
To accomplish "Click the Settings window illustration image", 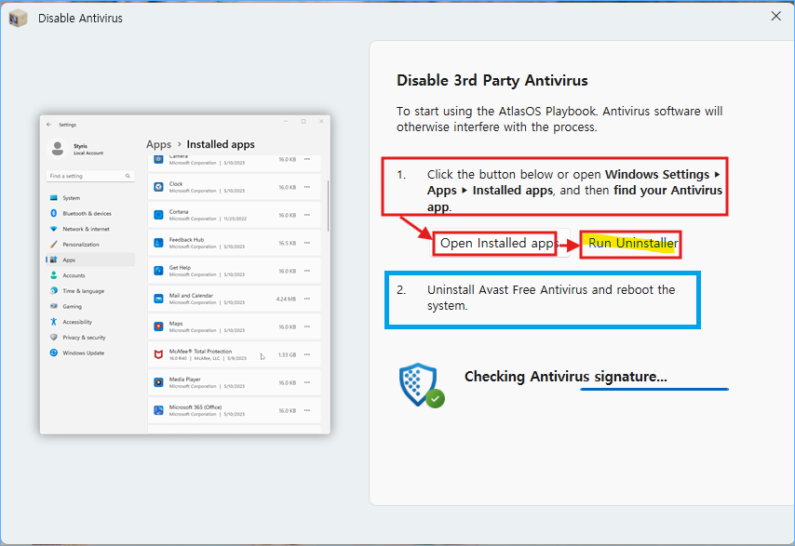I will [185, 274].
